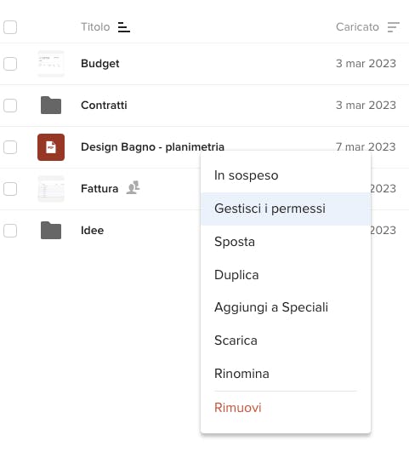409x475 pixels.
Task: Open the Idee folder icon
Action: (51, 230)
